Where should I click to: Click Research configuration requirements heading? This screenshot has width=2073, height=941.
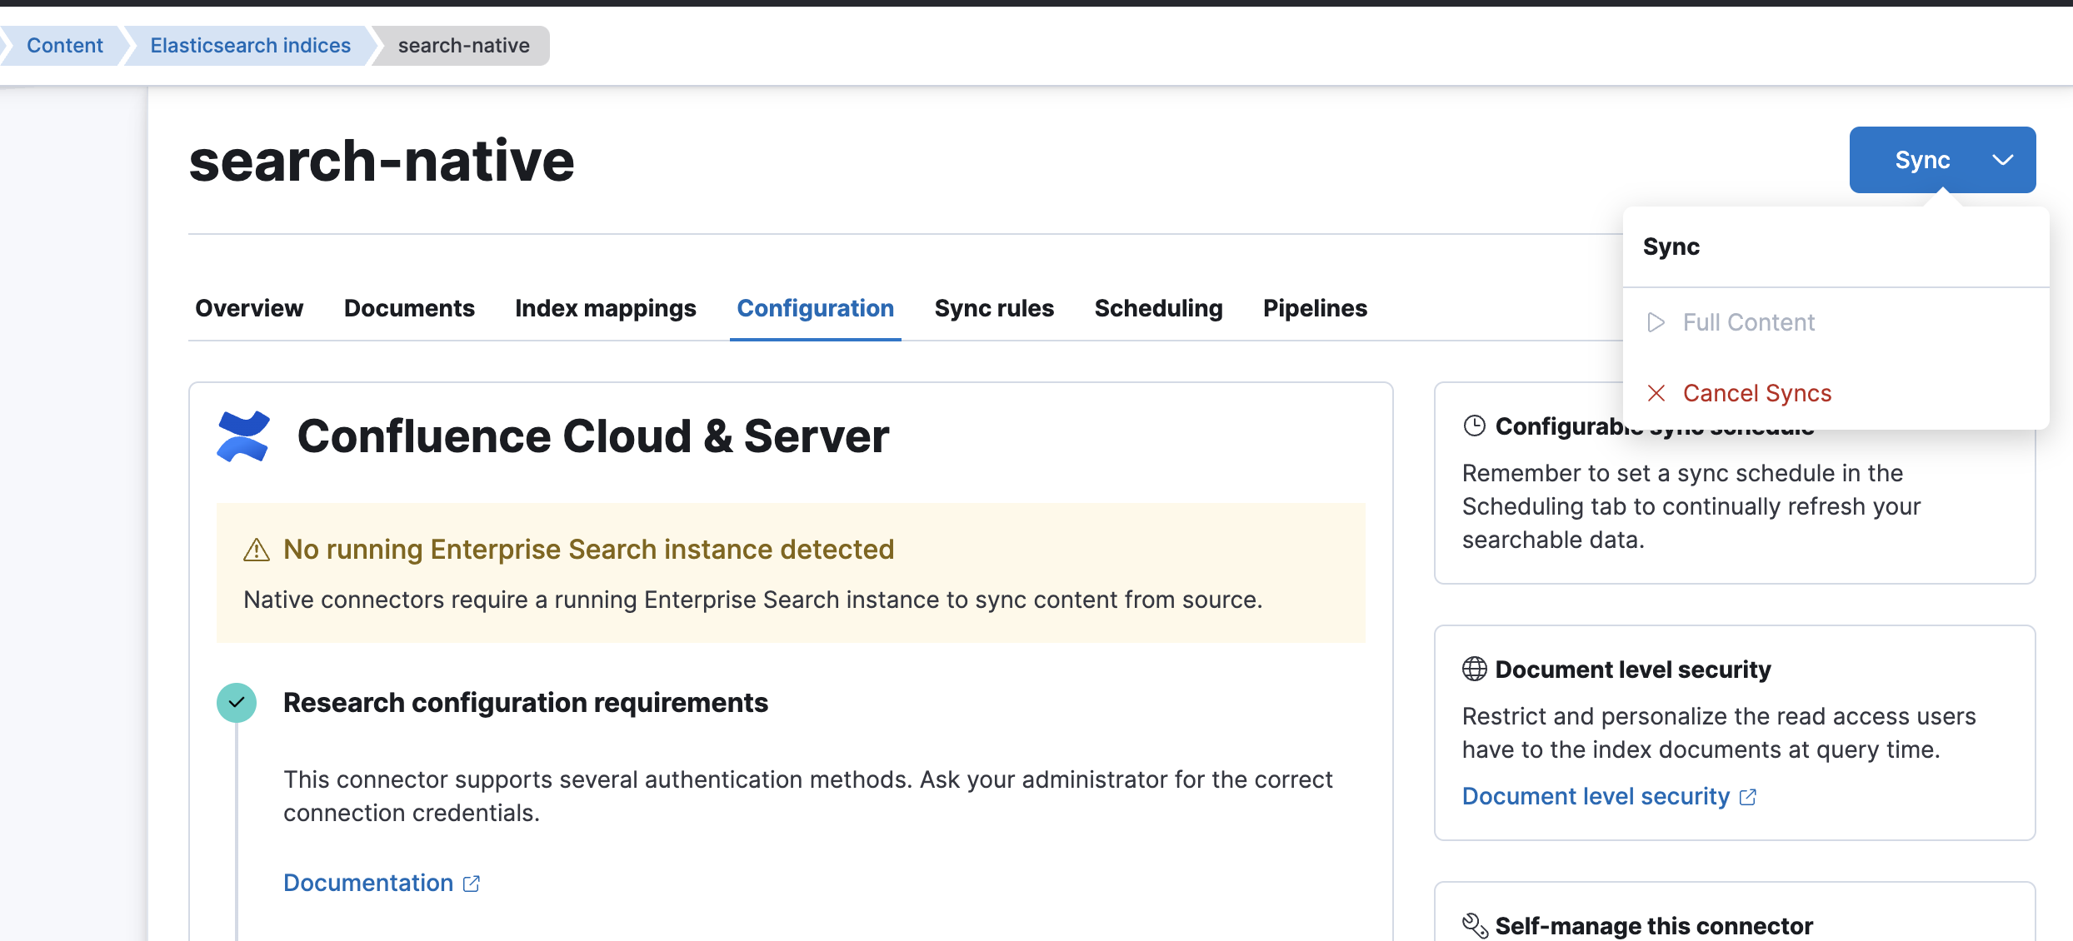coord(526,703)
